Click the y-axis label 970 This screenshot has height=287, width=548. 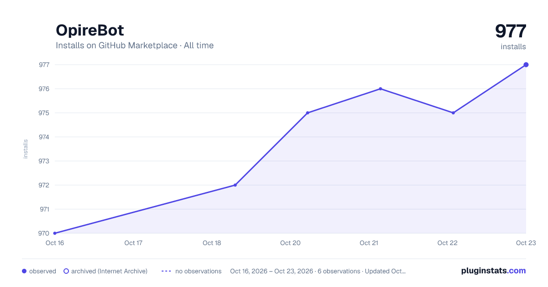[44, 233]
